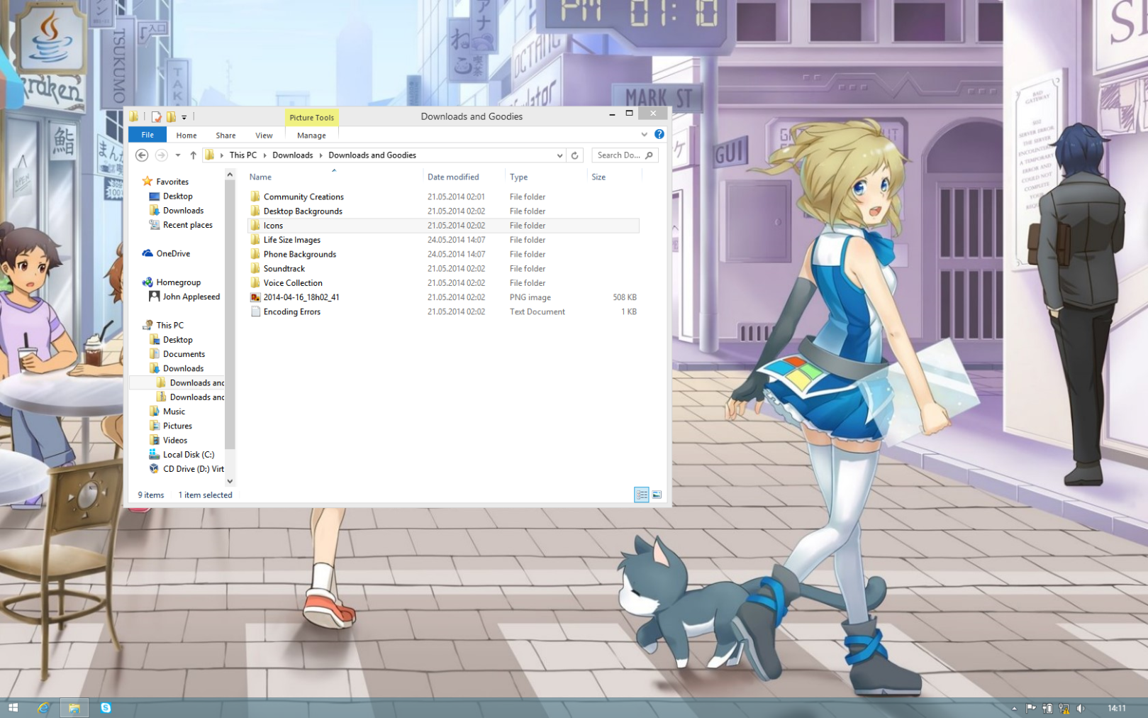1148x718 pixels.
Task: Switch to large thumbnails view
Action: (x=657, y=495)
